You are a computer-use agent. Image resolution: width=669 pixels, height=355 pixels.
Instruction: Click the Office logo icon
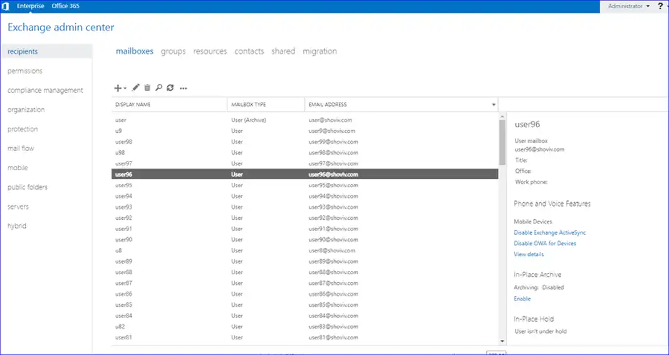[6, 6]
